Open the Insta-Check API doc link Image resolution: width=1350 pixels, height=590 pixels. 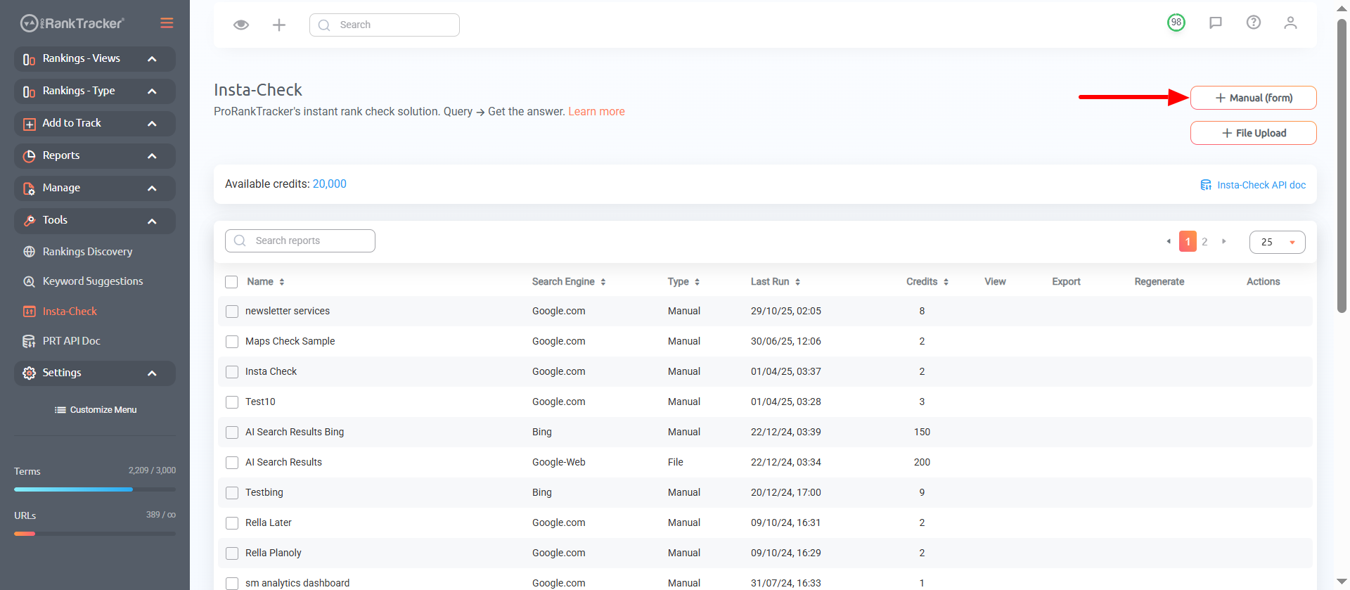click(x=1261, y=185)
